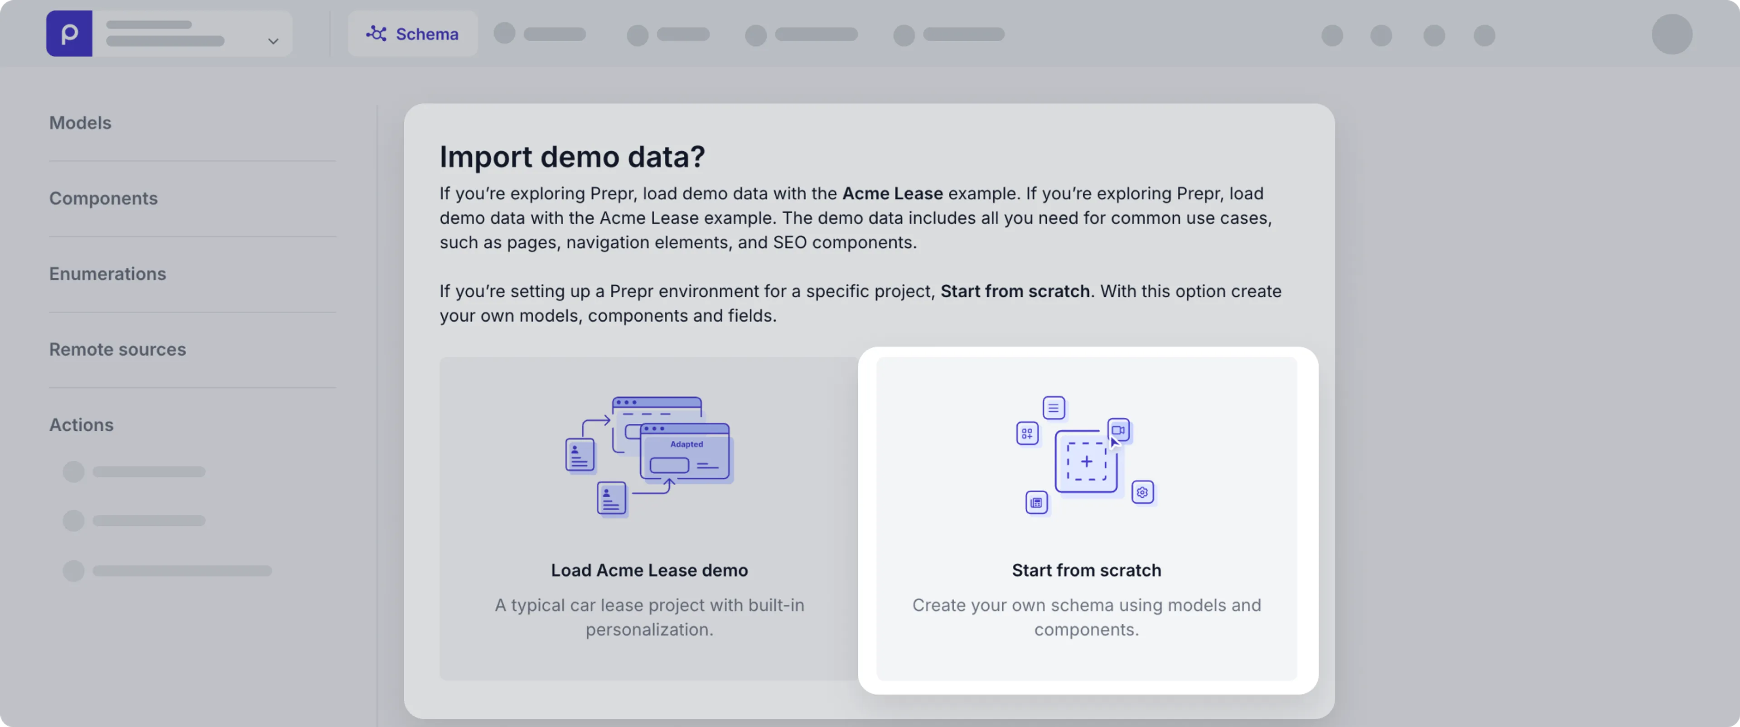
Task: Click the video camera icon in illustration
Action: pos(1119,430)
